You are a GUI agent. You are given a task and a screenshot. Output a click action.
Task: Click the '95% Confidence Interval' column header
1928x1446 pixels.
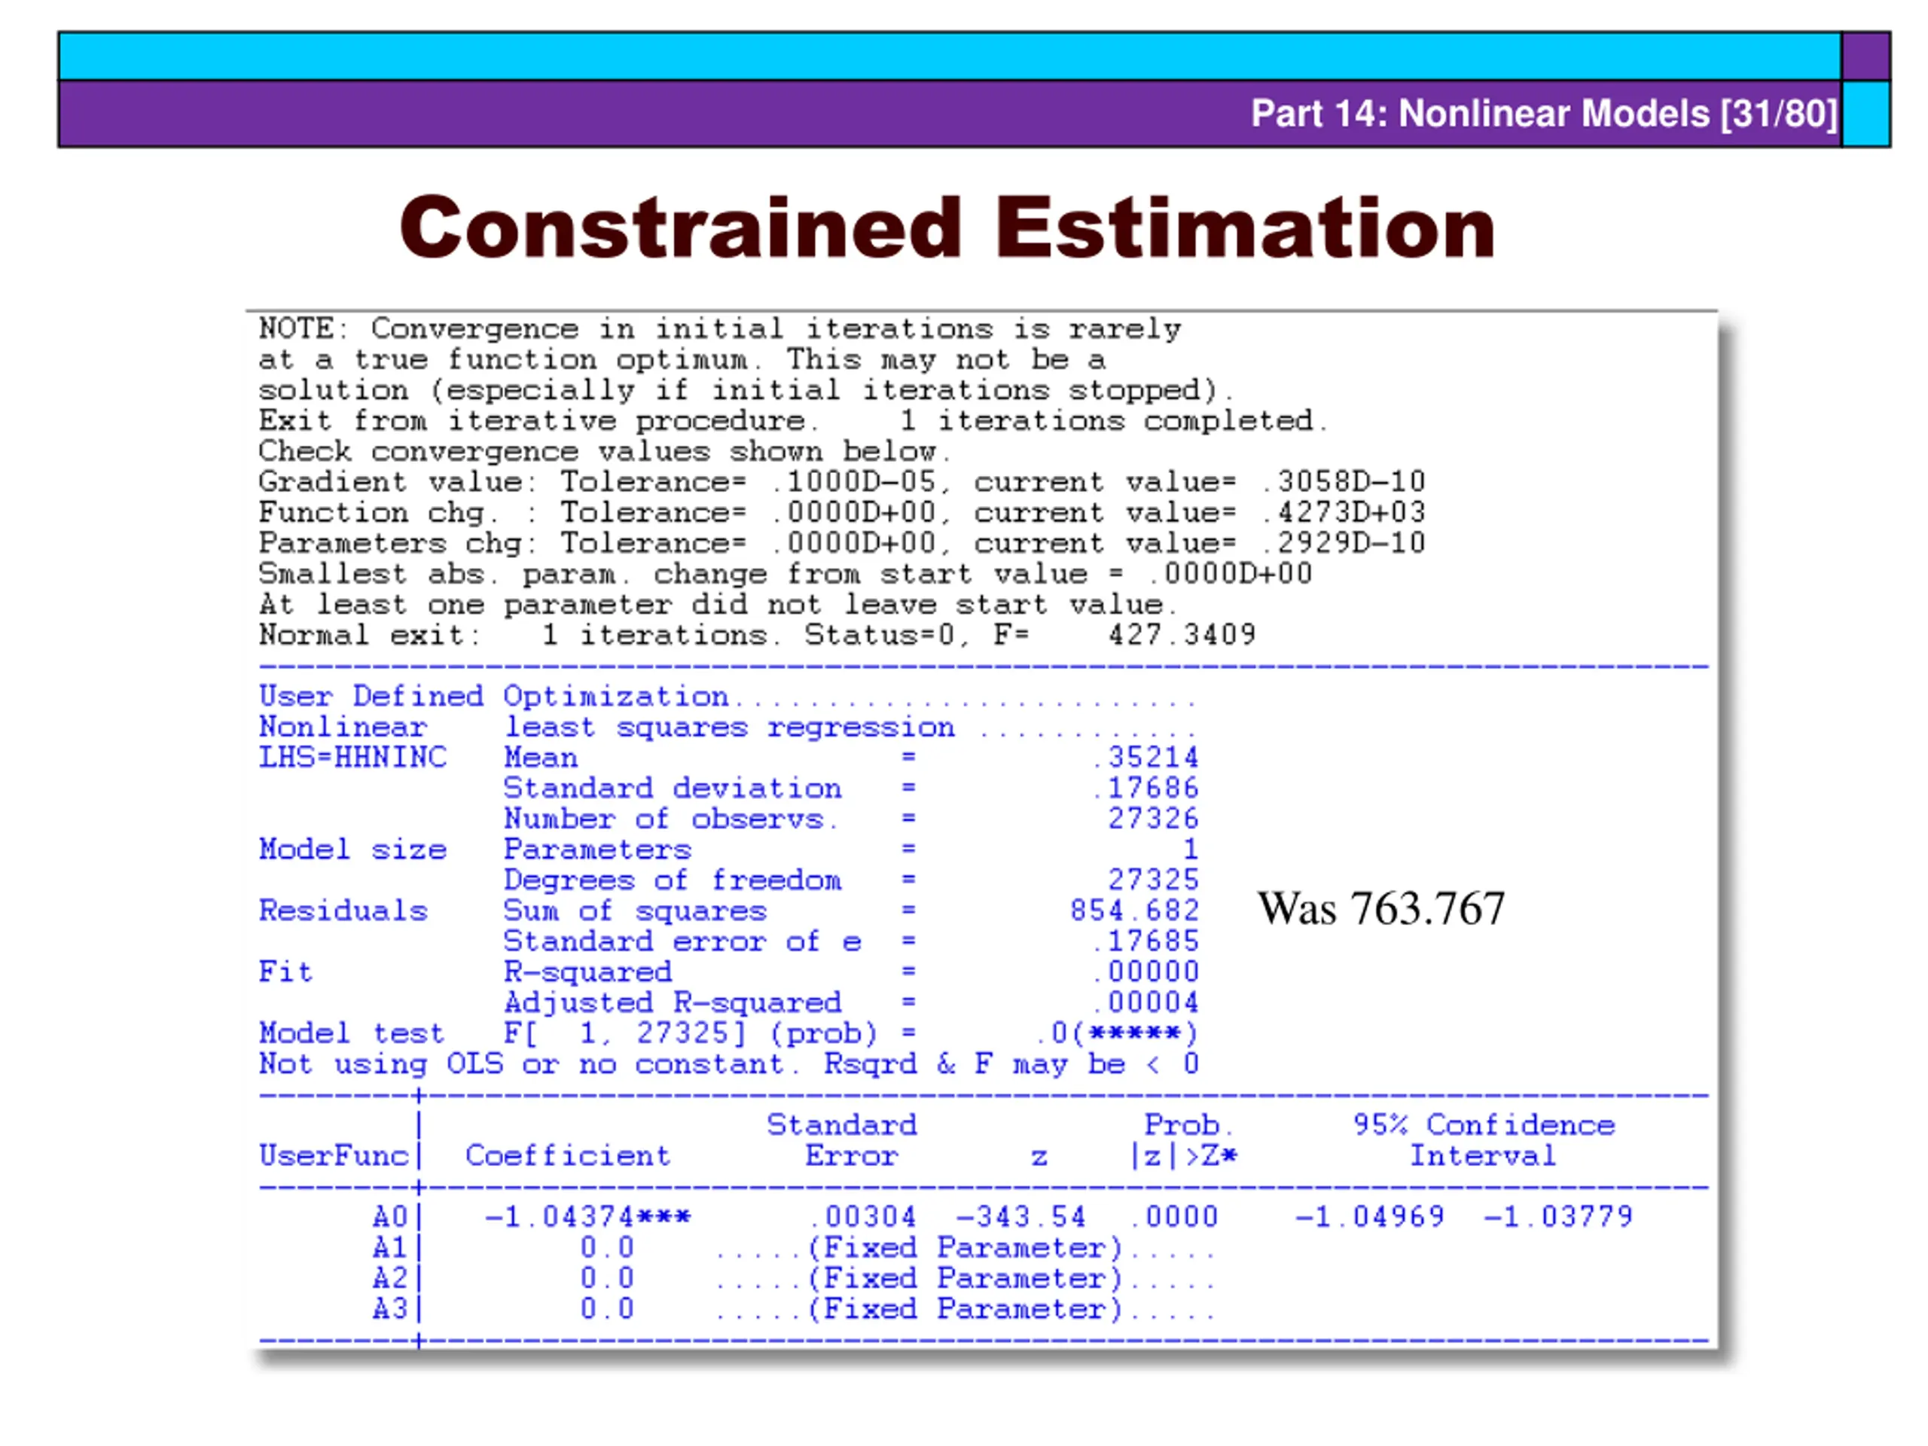[x=1484, y=1140]
